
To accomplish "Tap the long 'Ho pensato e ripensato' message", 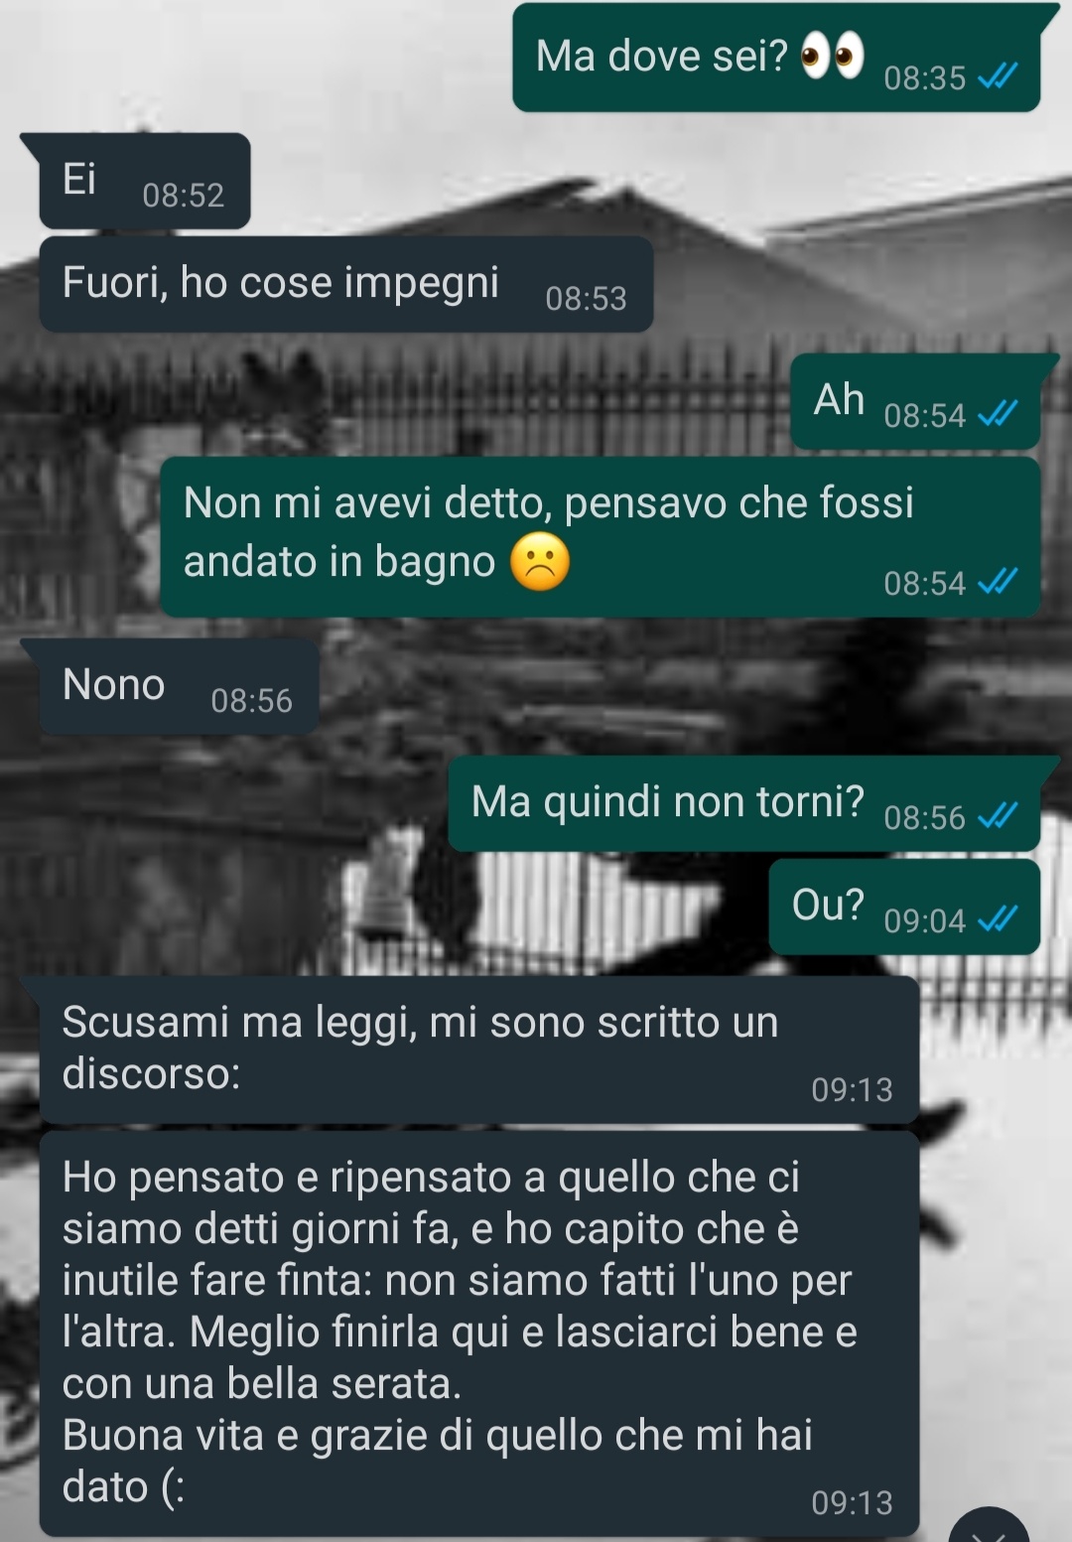I will [479, 1333].
